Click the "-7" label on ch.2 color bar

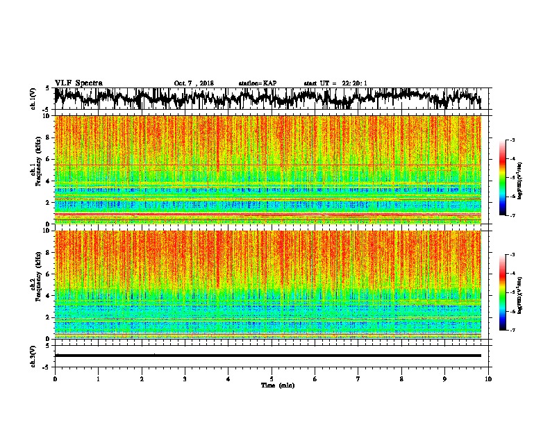coord(512,330)
